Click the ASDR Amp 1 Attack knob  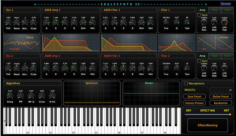pyautogui.click(x=46, y=23)
